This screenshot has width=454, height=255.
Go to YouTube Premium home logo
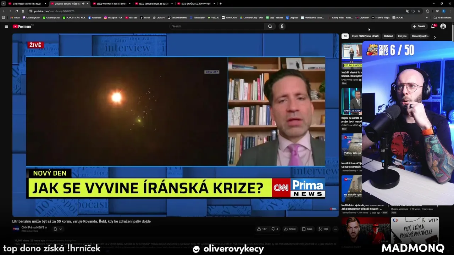coord(23,26)
